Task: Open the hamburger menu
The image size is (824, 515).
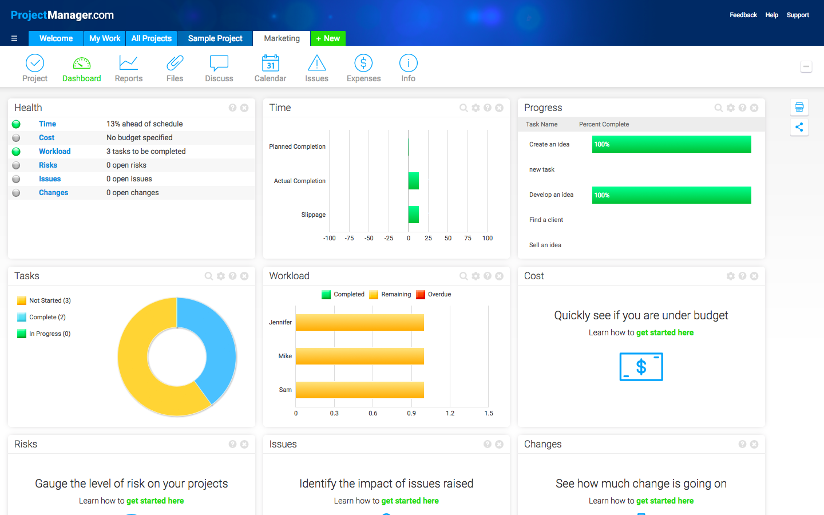Action: [x=14, y=38]
